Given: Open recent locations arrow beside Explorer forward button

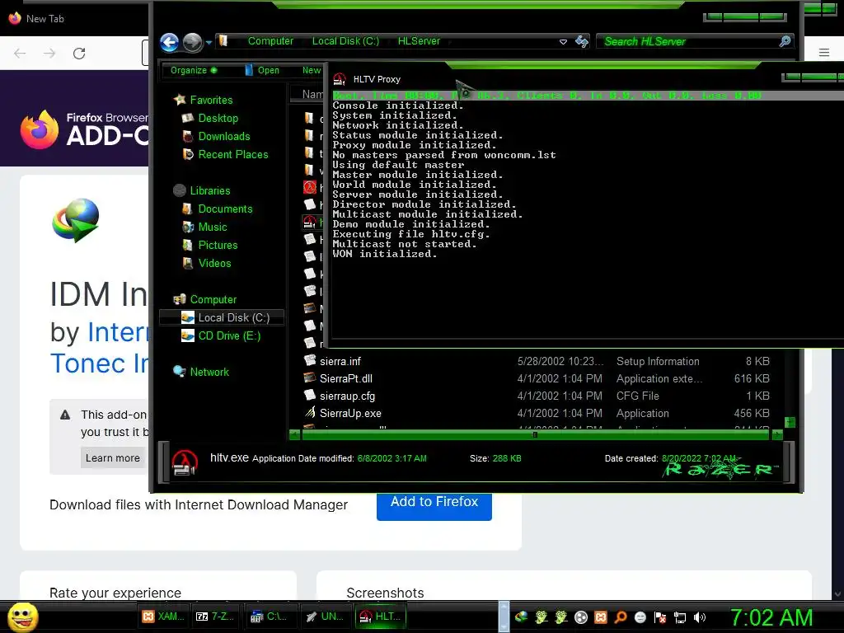Looking at the screenshot, I should (x=209, y=42).
